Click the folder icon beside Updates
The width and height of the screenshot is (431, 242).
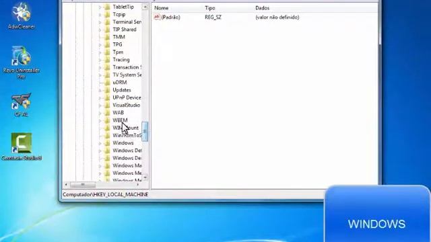tap(107, 90)
